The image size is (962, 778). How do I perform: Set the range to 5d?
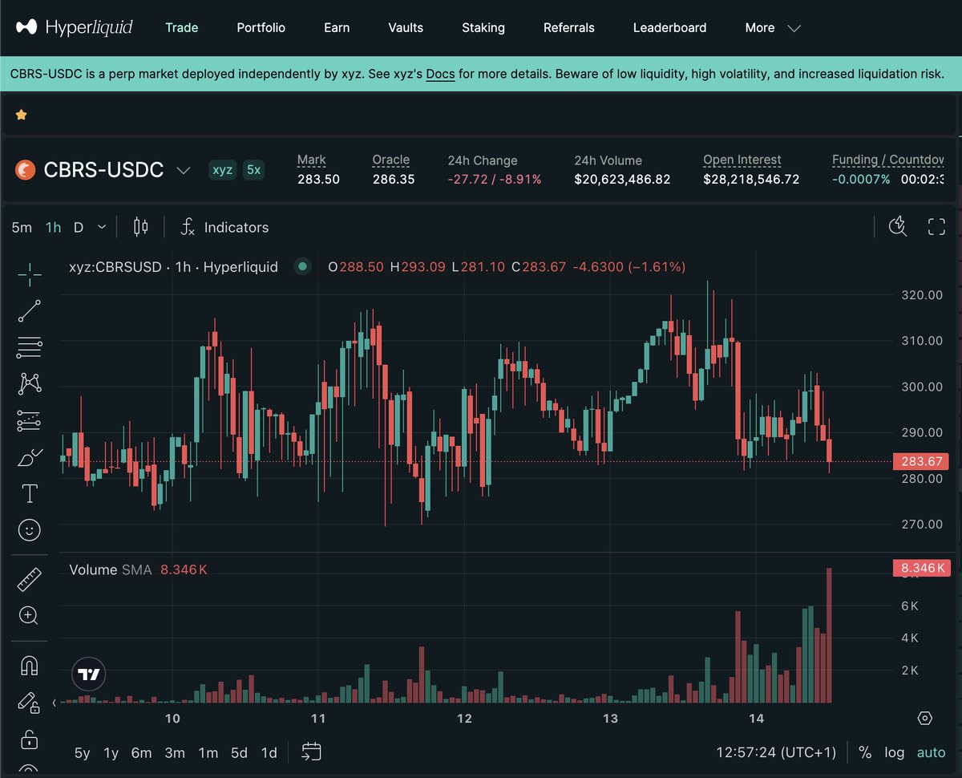(x=240, y=752)
